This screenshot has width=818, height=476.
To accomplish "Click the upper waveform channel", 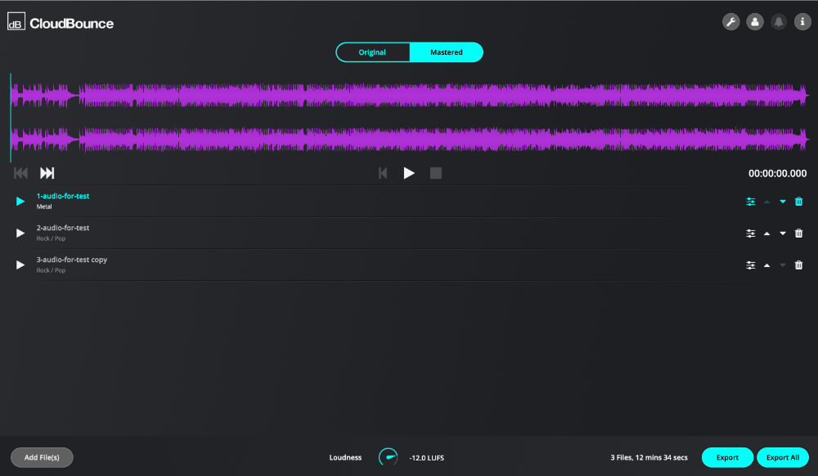I will coord(410,96).
